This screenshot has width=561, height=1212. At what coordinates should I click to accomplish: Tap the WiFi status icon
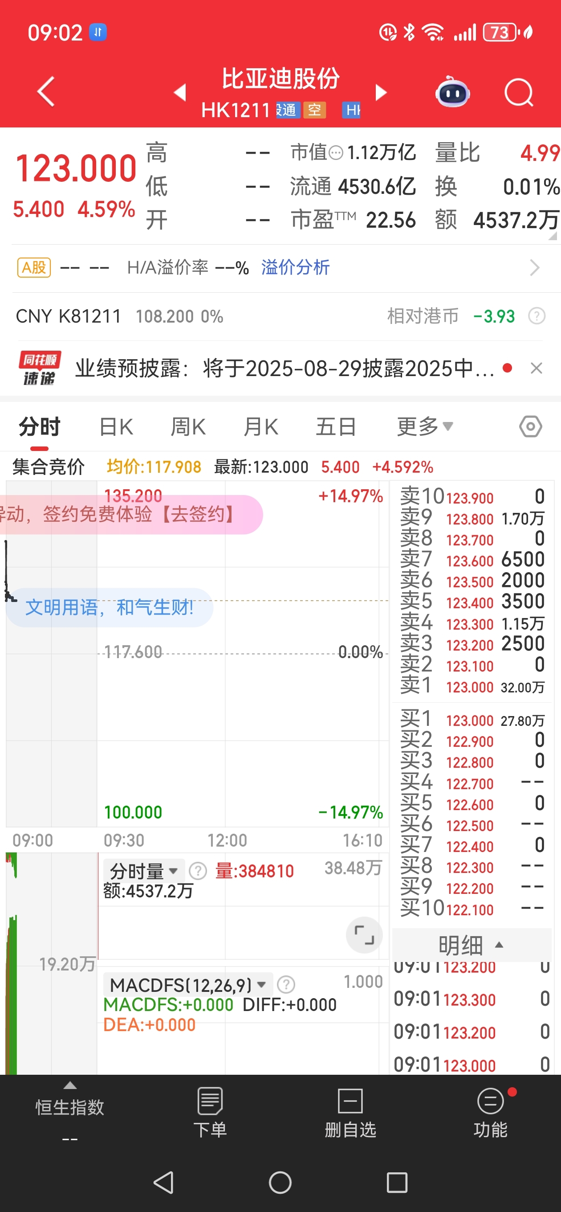tap(433, 33)
